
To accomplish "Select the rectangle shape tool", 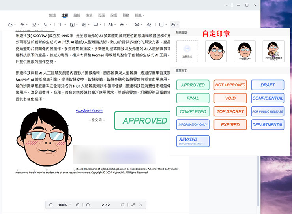I will click(x=161, y=24).
